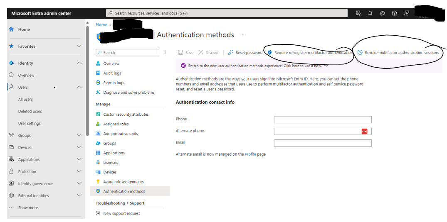This screenshot has width=447, height=222.
Task: Open Cloud Shell icon in top bar
Action: 358,13
